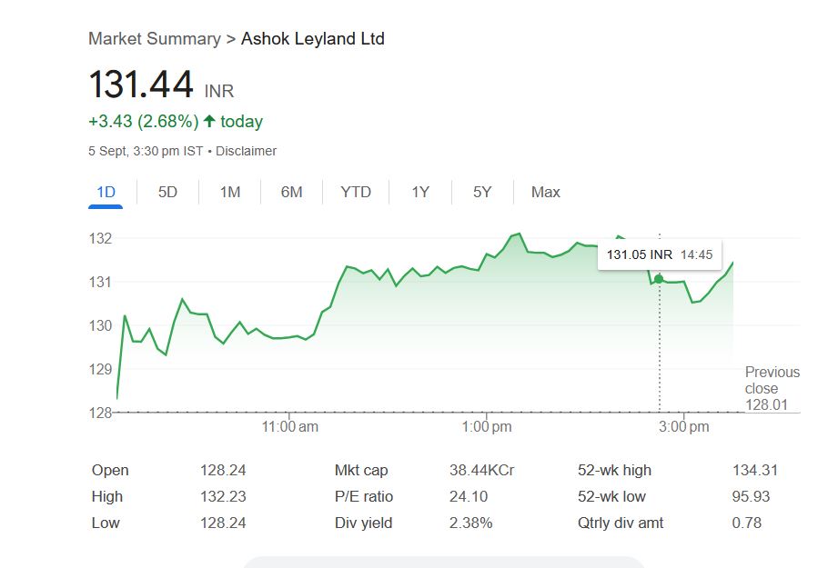Screen dimensions: 838x568
Task: Click the 52-wk high value 134.31
Action: (x=755, y=471)
